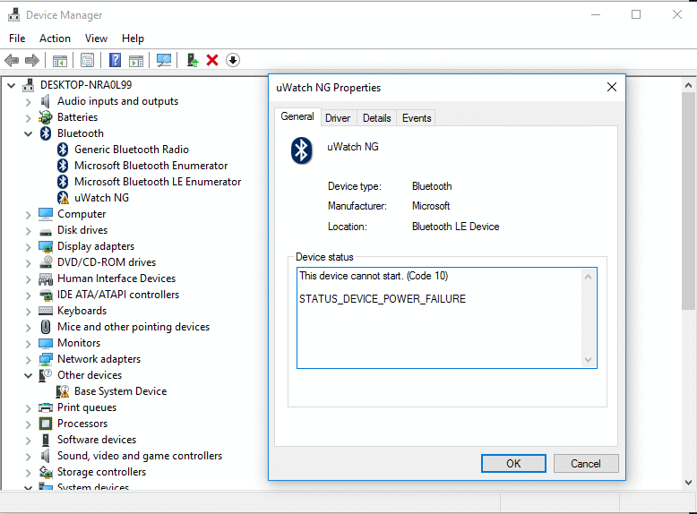The width and height of the screenshot is (697, 514).
Task: Close the uWatch NG Properties dialog
Action: click(612, 87)
